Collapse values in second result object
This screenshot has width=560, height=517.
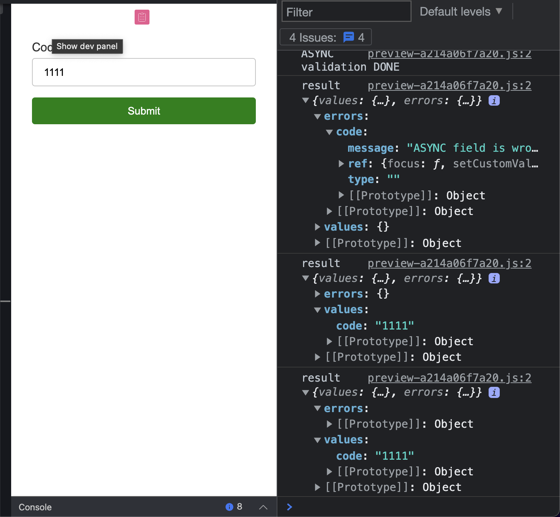pos(317,310)
